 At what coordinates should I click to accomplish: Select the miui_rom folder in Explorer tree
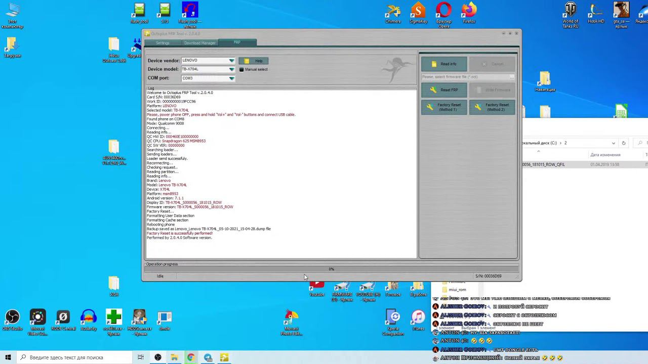coord(457,290)
